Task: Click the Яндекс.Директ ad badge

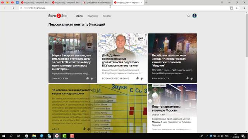Action: click(x=159, y=85)
